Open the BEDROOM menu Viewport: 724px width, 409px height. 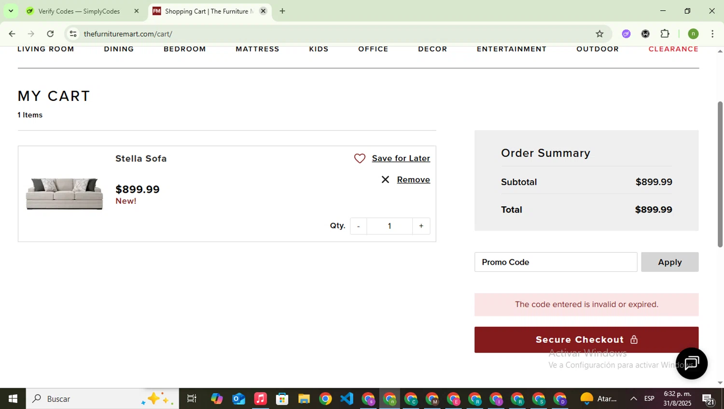185,49
